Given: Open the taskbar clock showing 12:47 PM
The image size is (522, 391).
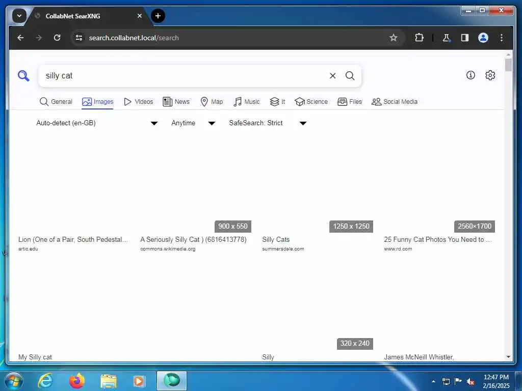Looking at the screenshot, I should [x=496, y=381].
